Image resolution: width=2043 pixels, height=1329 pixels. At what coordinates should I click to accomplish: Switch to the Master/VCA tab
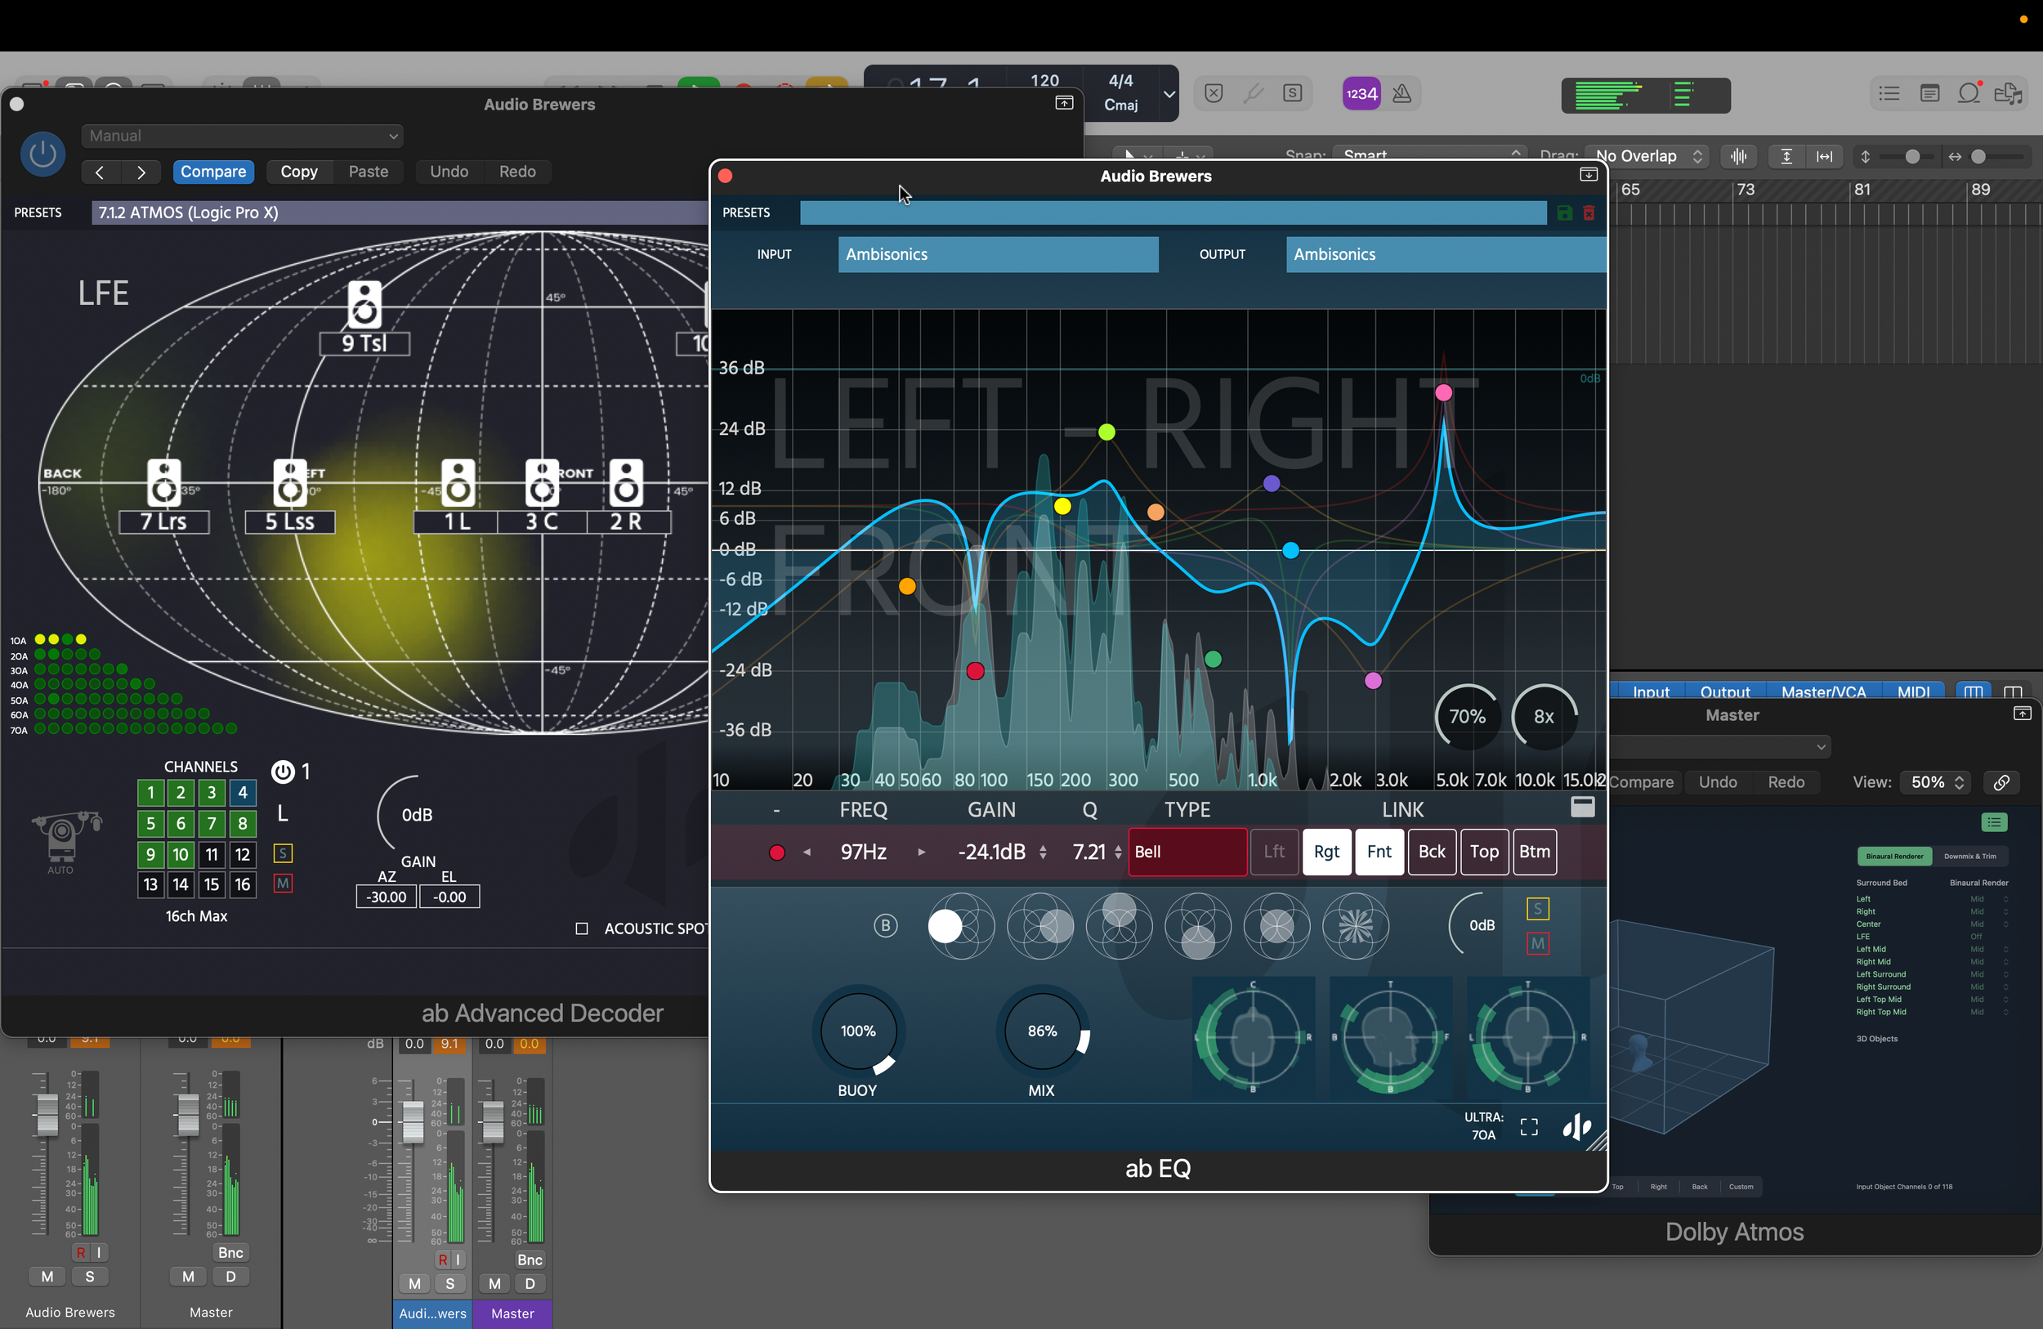point(1822,691)
